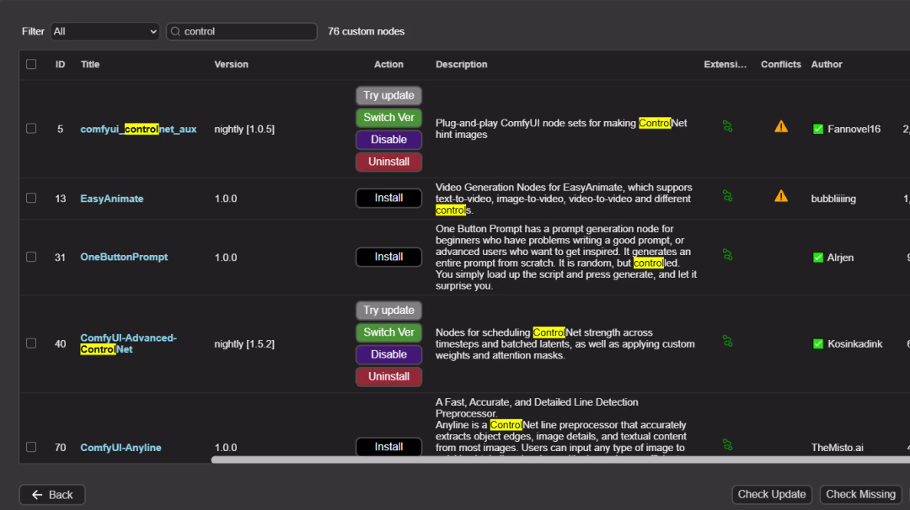View conflict warning for EasyAnimate
Screen dimensions: 910x510
pos(781,196)
